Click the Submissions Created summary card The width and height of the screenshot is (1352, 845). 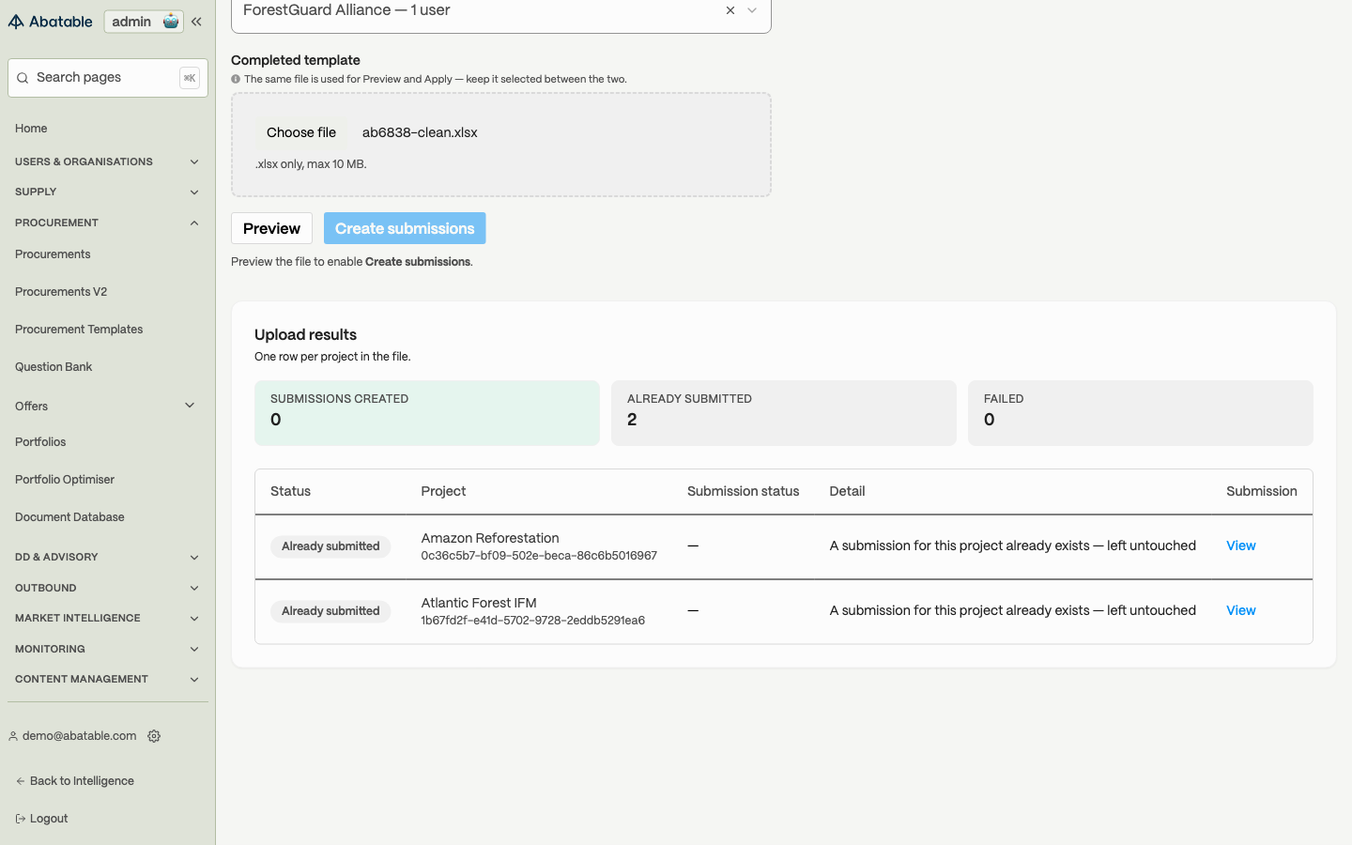tap(427, 413)
